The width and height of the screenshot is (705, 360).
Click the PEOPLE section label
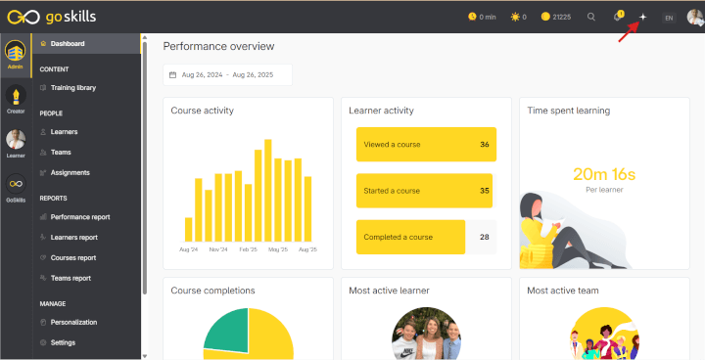click(x=51, y=113)
